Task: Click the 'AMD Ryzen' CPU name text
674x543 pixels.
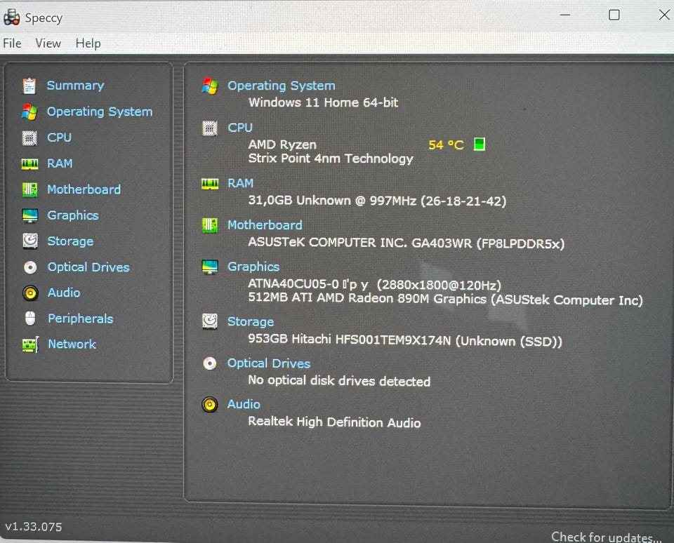Action: (282, 145)
